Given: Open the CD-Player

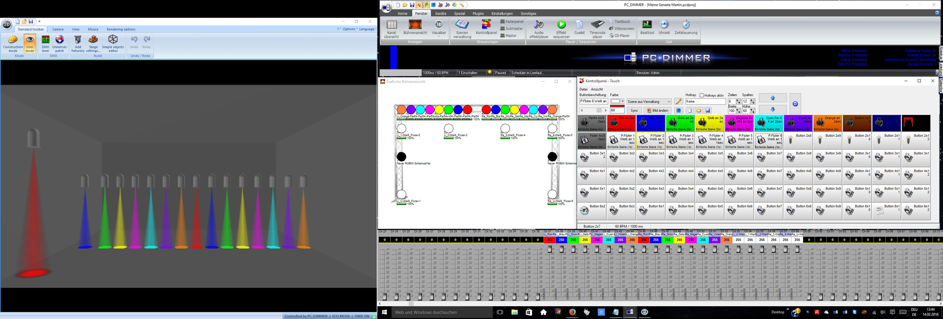Looking at the screenshot, I should click(619, 36).
